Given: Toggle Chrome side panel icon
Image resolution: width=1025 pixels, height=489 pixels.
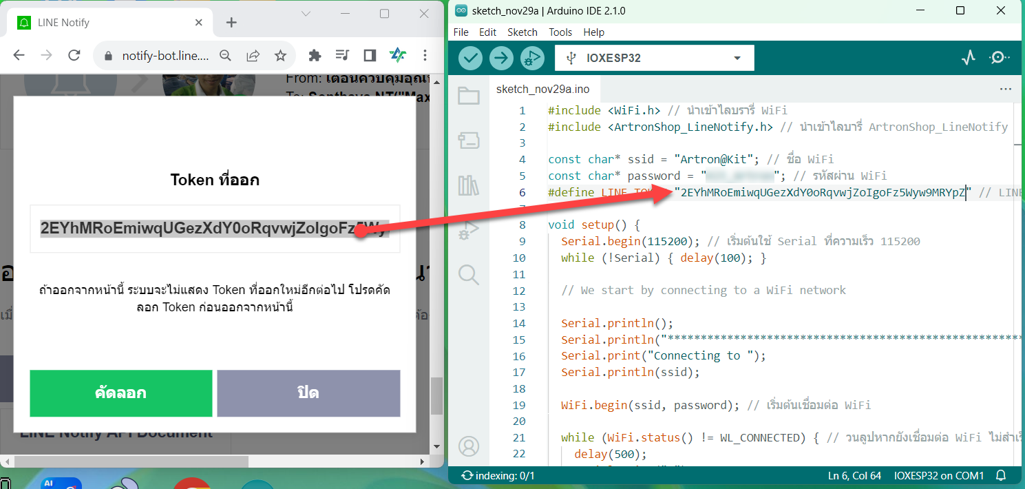Looking at the screenshot, I should pos(370,55).
